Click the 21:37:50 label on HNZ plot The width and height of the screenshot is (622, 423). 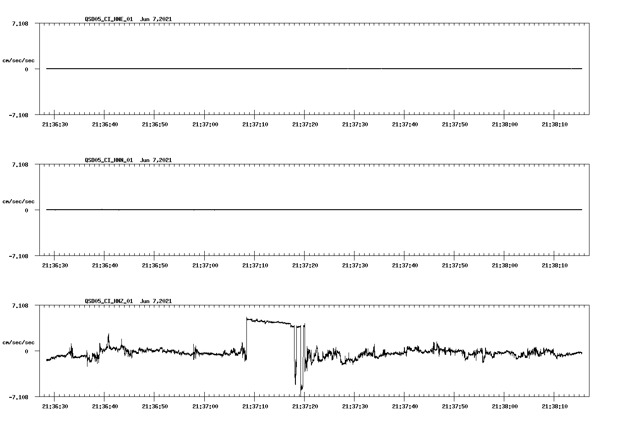tap(455, 406)
